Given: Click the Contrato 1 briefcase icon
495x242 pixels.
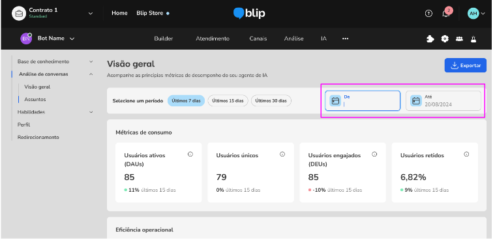Looking at the screenshot, I should click(19, 14).
